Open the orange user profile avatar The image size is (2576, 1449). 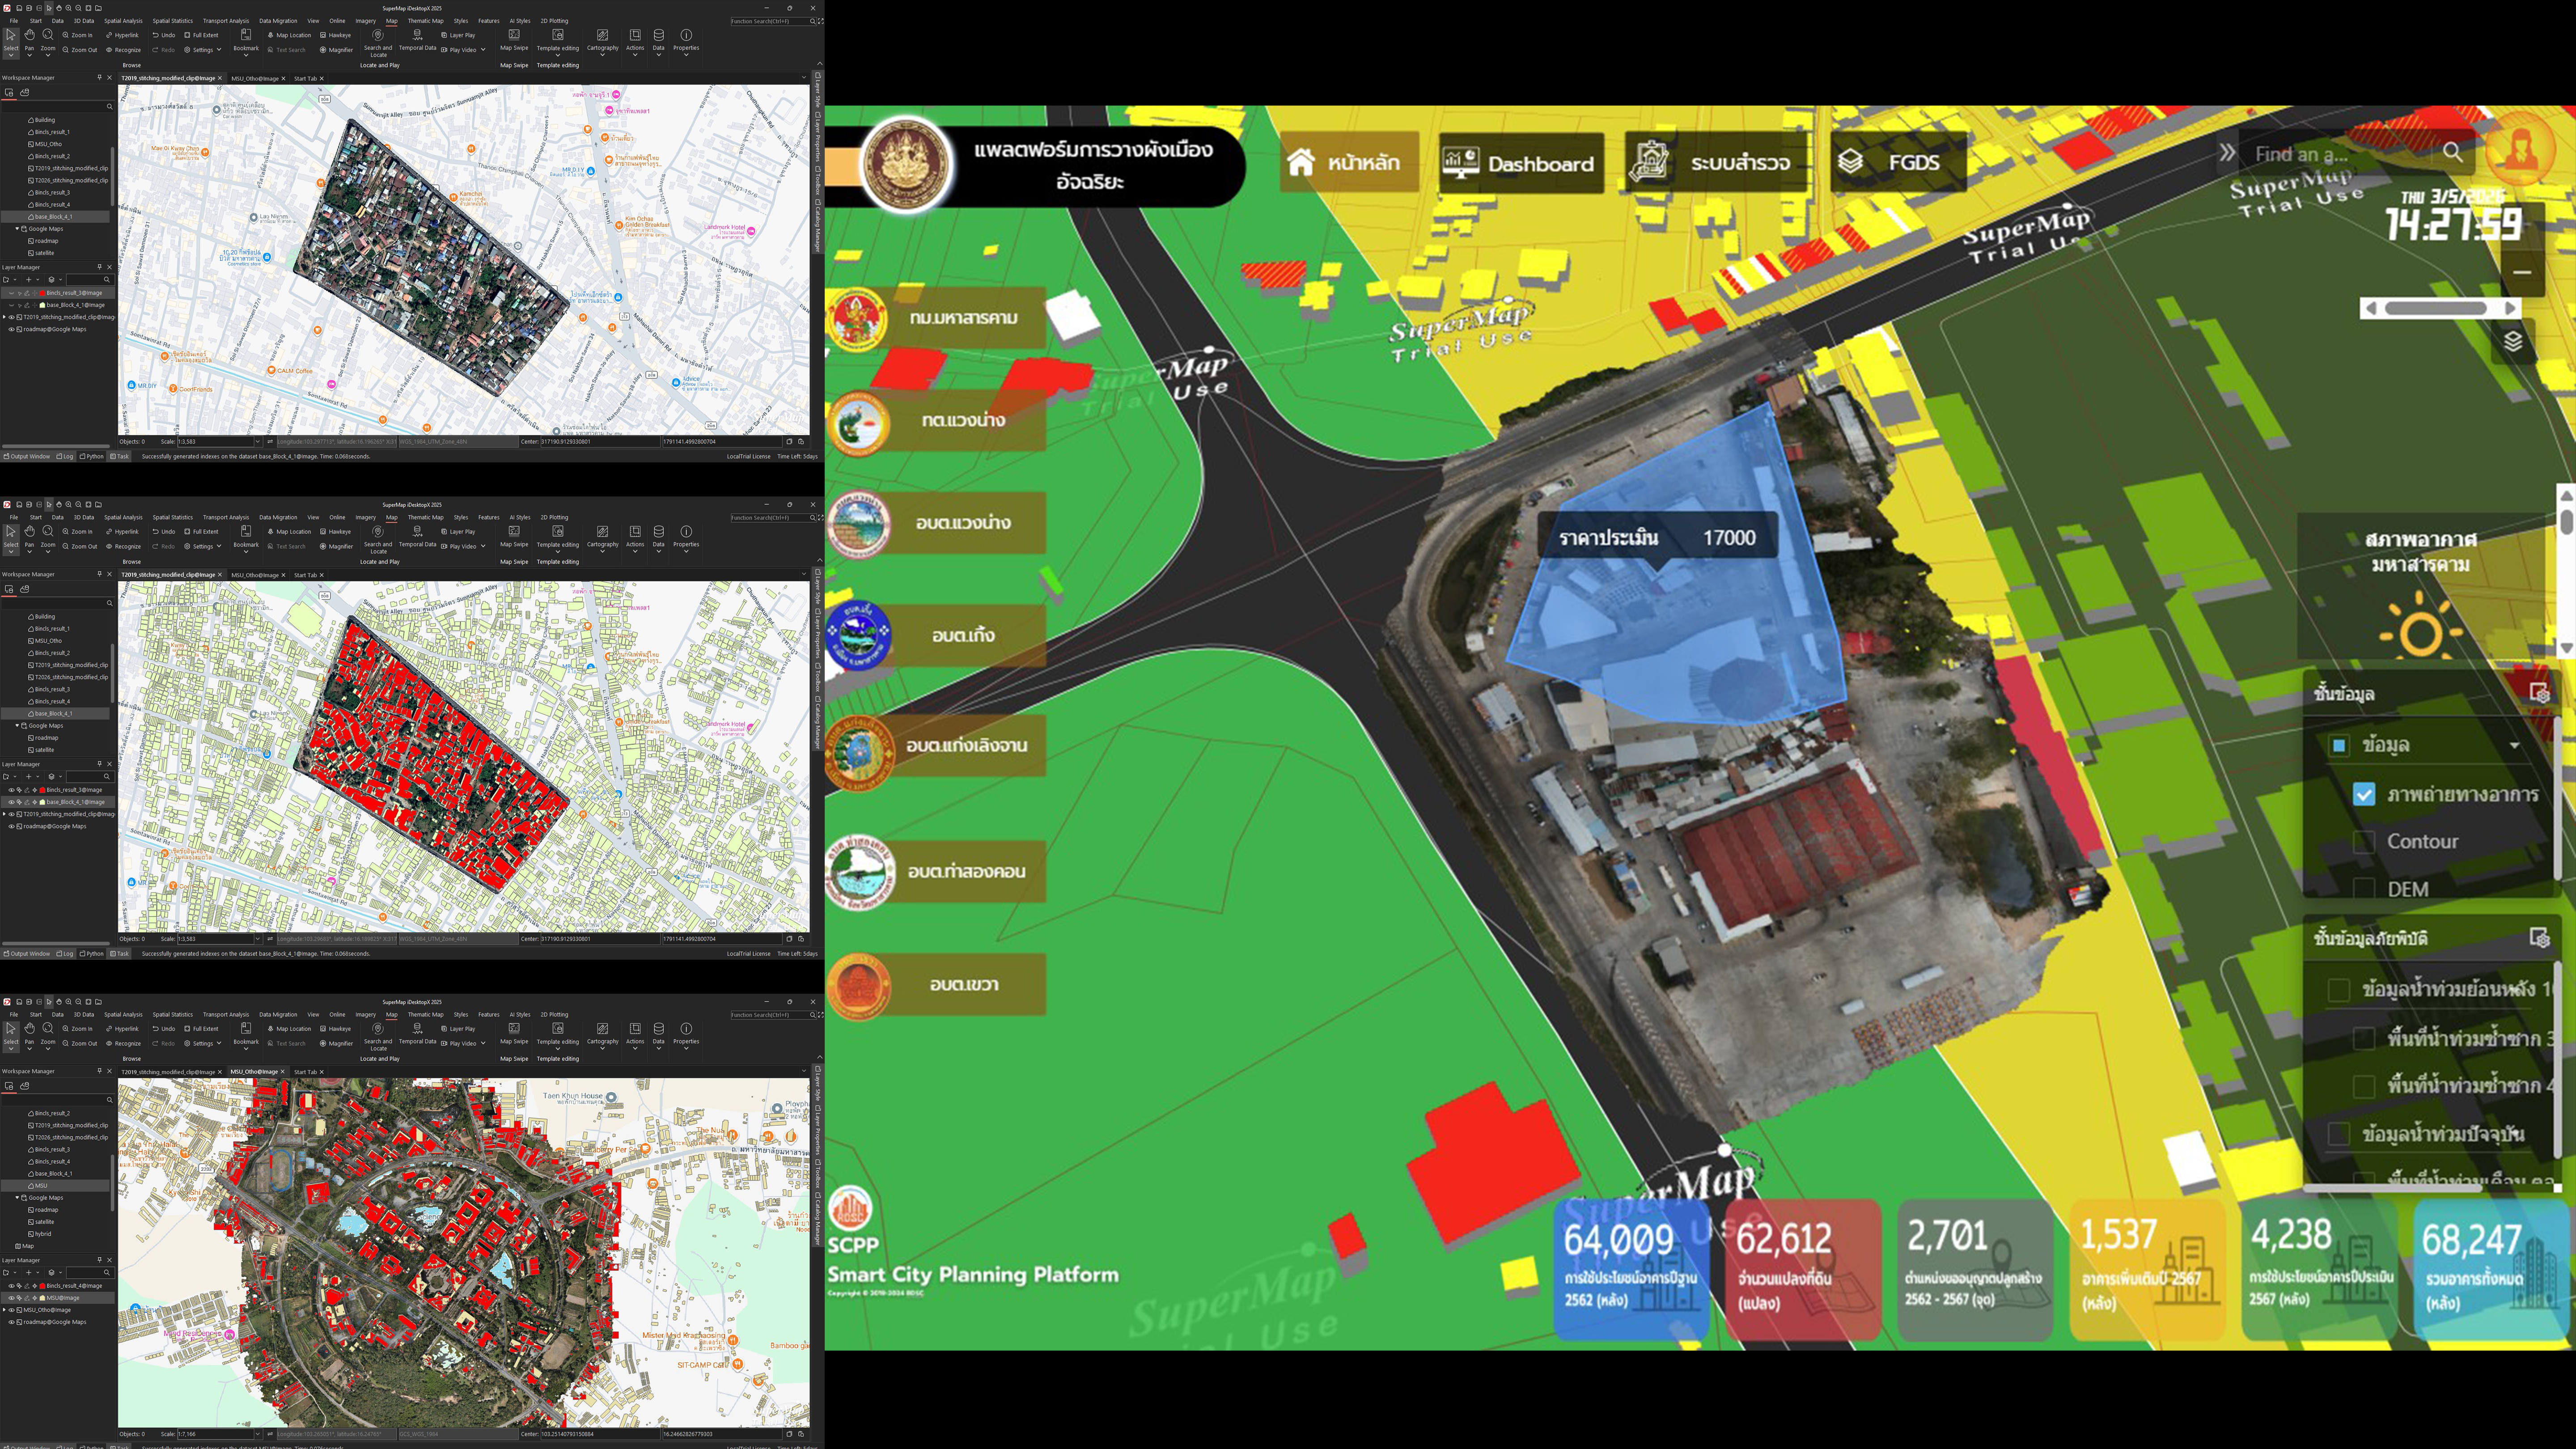click(2520, 150)
